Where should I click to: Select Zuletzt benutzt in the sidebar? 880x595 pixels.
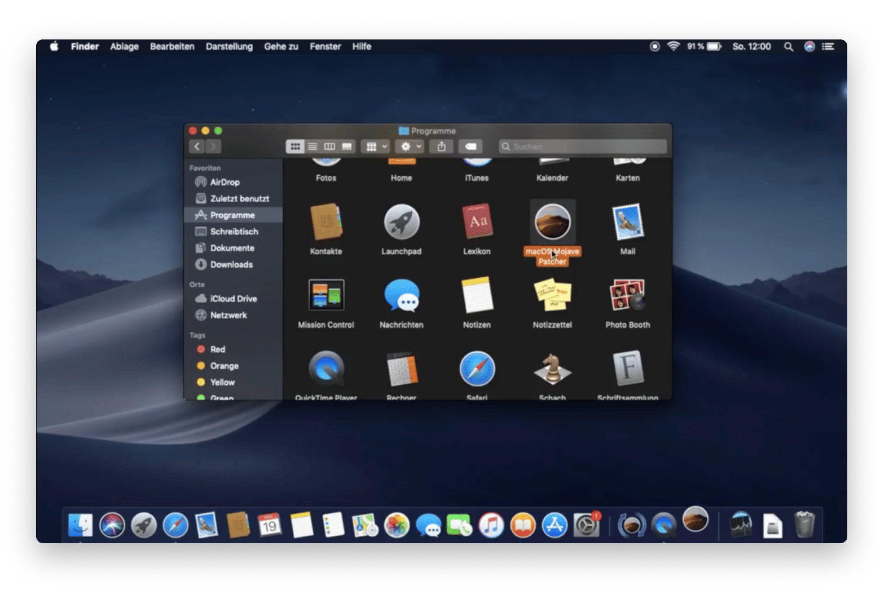click(x=233, y=198)
